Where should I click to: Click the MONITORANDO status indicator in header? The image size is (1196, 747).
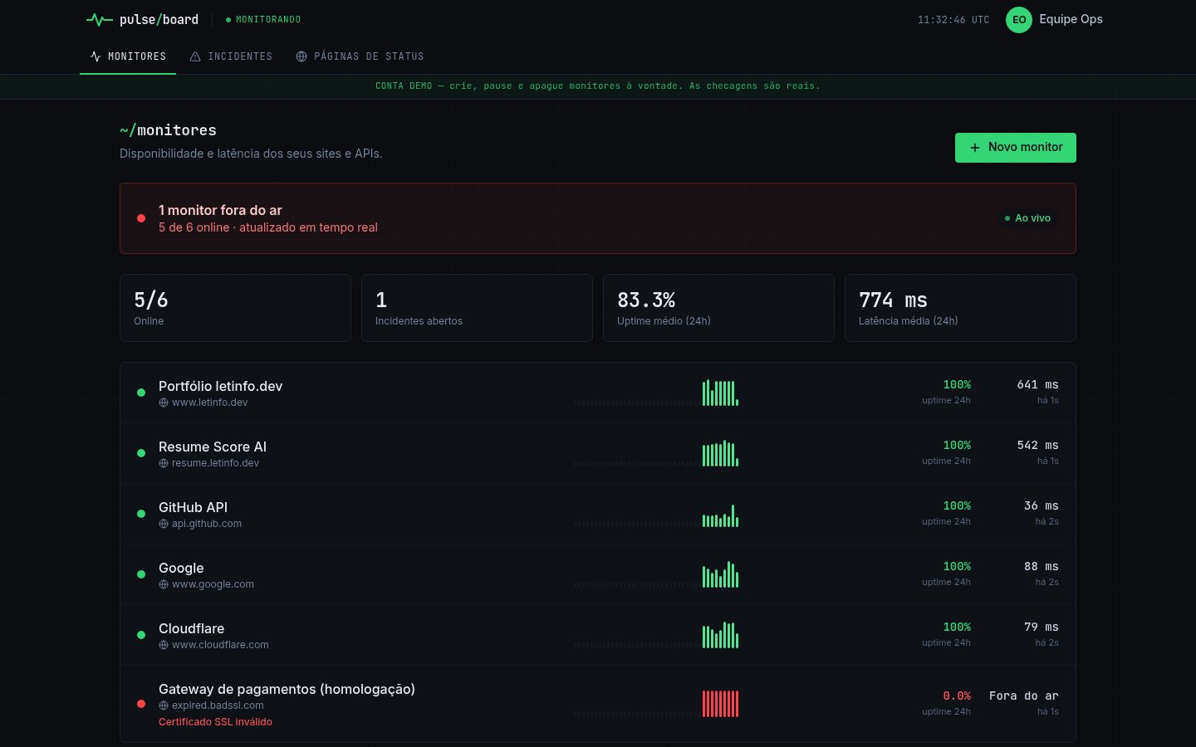pyautogui.click(x=263, y=19)
